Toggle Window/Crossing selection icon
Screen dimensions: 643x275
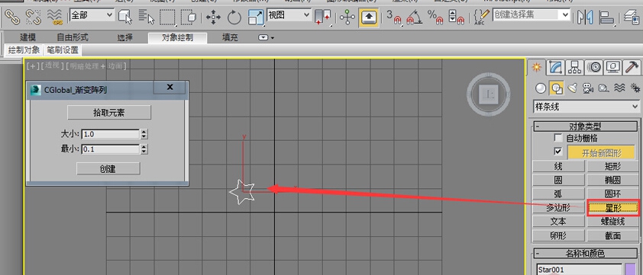click(x=189, y=18)
